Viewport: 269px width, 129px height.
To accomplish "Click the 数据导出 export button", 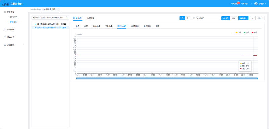I will pos(243,18).
